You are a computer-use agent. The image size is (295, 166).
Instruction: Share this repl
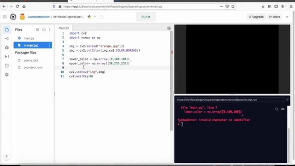click(x=275, y=17)
